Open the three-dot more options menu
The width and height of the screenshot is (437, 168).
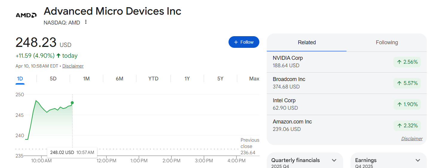86,22
